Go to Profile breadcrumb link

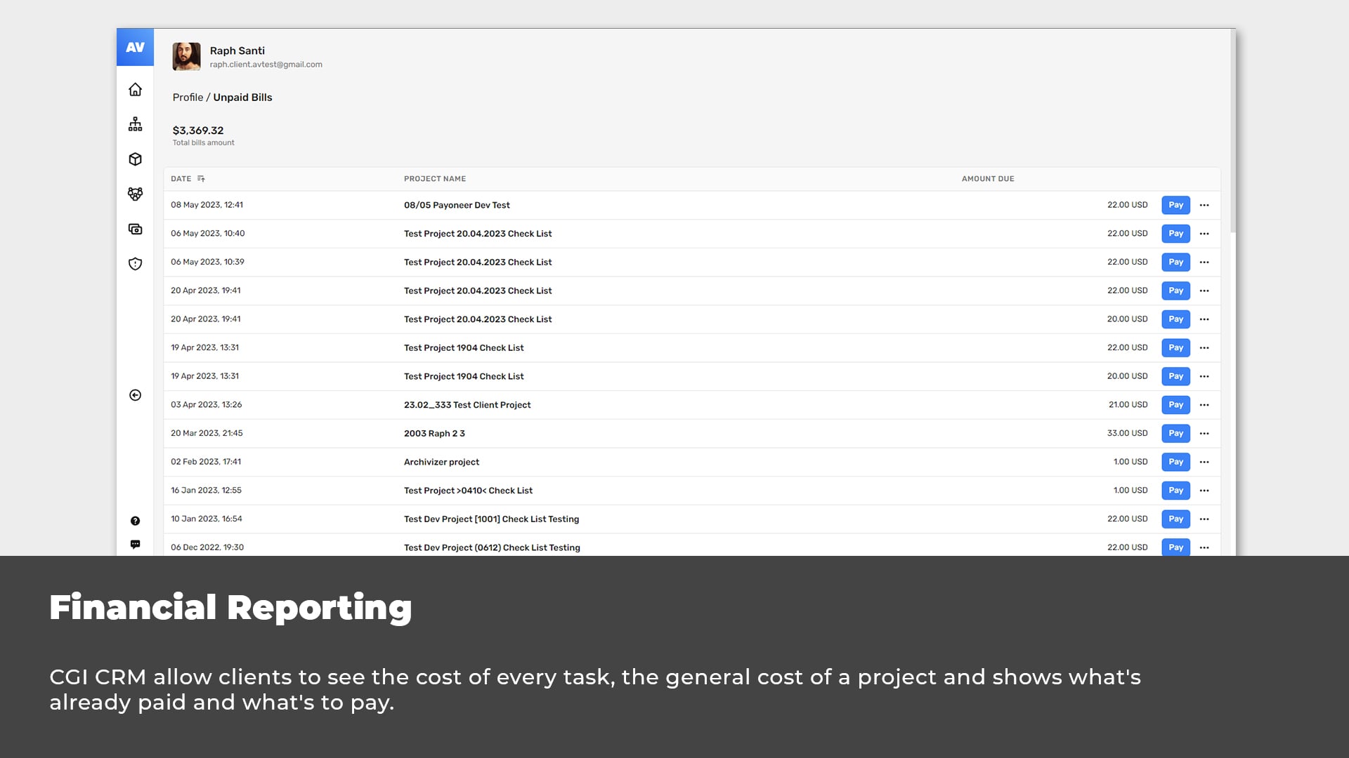tap(188, 98)
